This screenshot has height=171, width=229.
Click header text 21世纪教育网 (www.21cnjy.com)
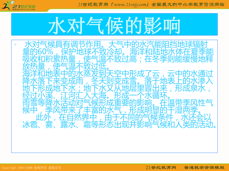113,5
